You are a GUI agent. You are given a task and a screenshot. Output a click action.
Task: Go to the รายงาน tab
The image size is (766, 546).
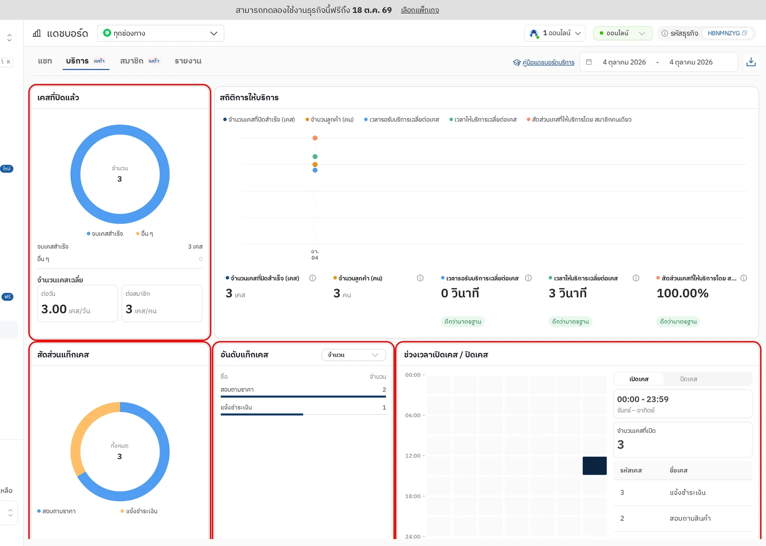point(188,61)
